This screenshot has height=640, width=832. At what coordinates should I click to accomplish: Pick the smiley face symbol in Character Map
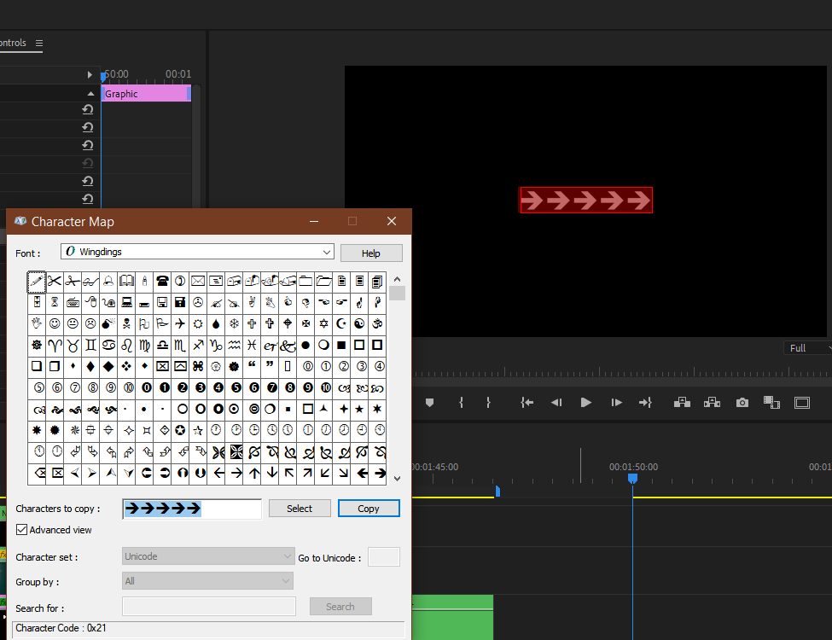coord(55,323)
